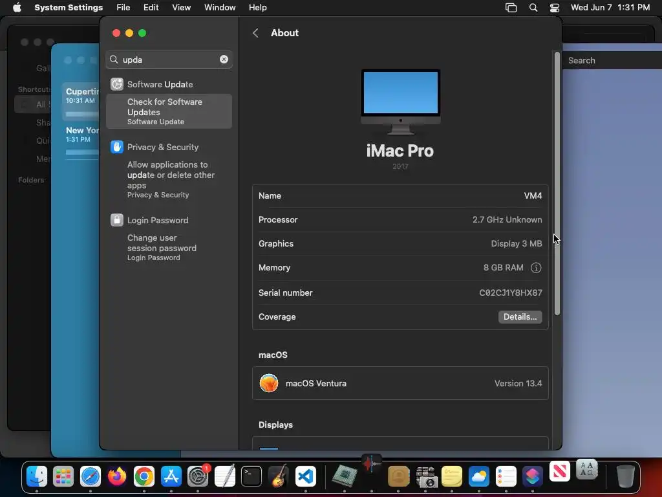Viewport: 662px width, 497px height.
Task: Click the computer Name row showing VM4
Action: tap(400, 195)
